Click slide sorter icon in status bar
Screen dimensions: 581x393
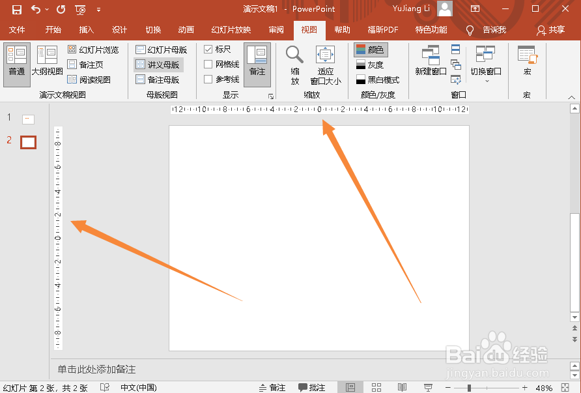[x=376, y=387]
